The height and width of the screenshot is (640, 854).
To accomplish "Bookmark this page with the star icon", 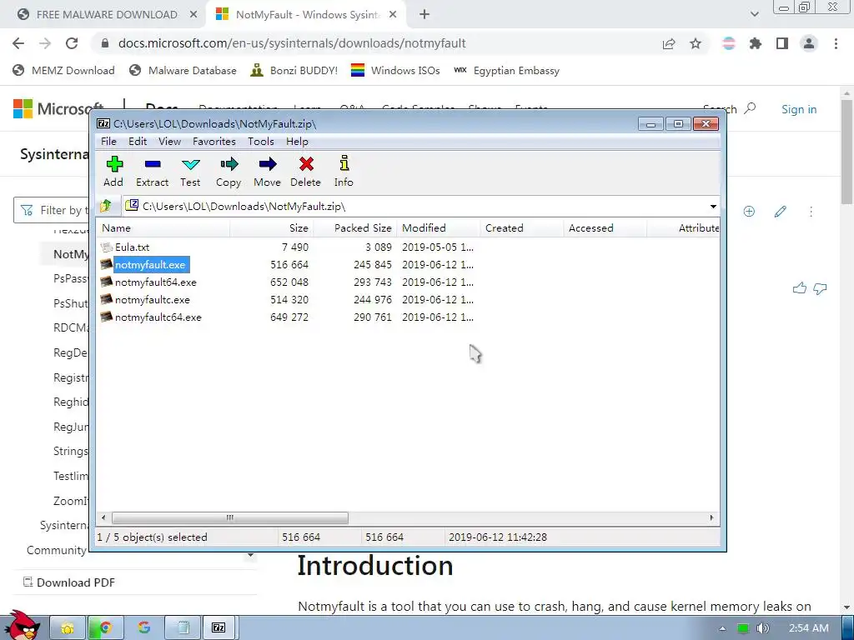I will point(696,43).
